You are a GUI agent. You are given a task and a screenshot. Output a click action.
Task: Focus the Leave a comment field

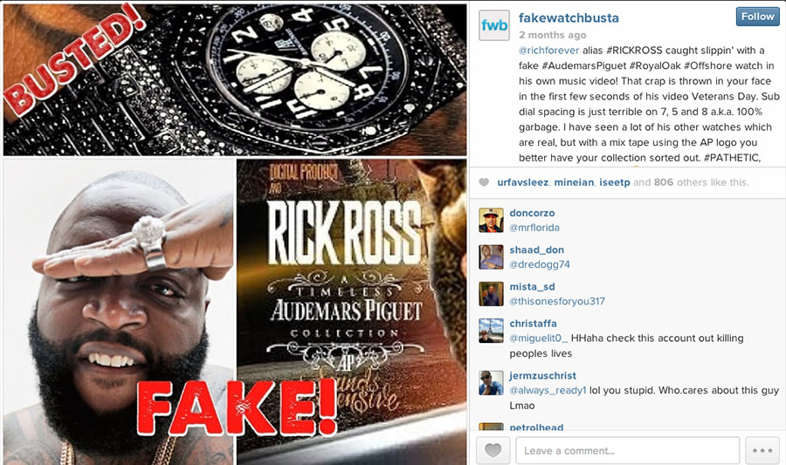pos(628,450)
